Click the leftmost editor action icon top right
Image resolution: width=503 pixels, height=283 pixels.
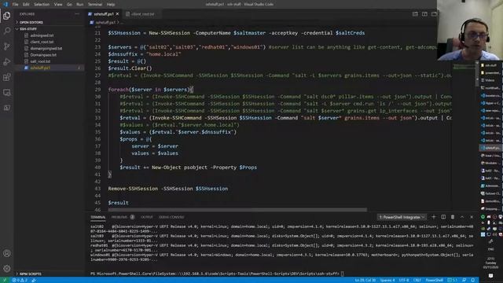pos(415,14)
